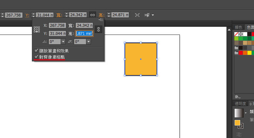Open the select similar options dropdown arrow
Image resolution: width=254 pixels, height=138 pixels.
click(x=153, y=15)
